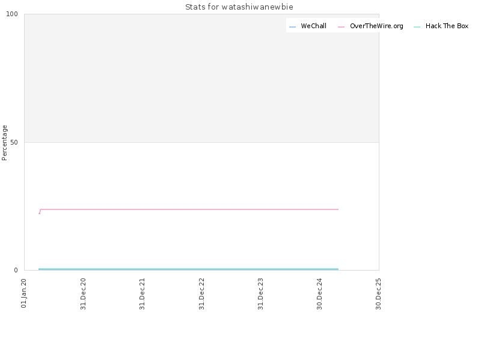
Task: Click the 31.Dec.21 date tick label
Action: (142, 294)
